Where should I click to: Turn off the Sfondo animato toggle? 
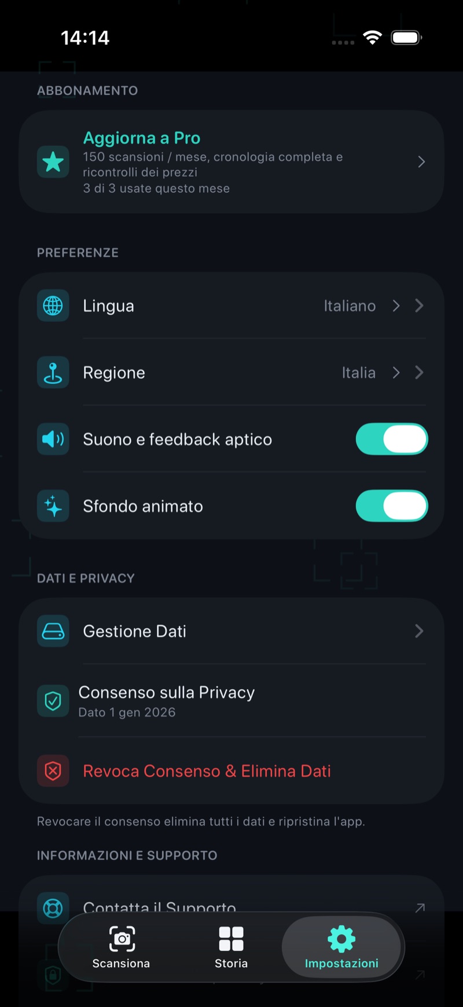pyautogui.click(x=392, y=506)
